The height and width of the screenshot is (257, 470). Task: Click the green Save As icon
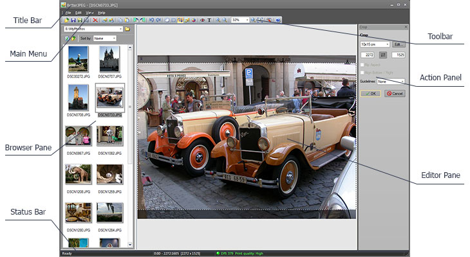click(x=80, y=21)
